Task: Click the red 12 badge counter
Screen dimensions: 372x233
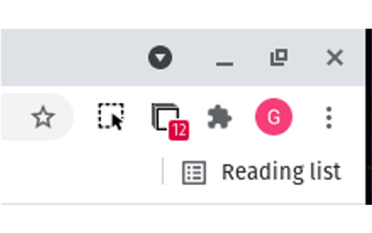Action: 179,130
